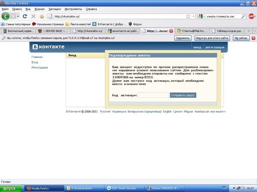
Task: Go to the Home page icon
Action: coord(42,16)
